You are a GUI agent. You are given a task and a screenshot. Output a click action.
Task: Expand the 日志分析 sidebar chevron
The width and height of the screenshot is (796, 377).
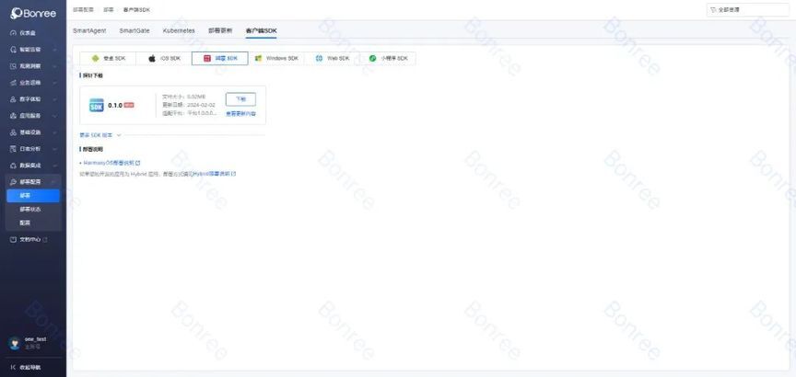(x=54, y=149)
